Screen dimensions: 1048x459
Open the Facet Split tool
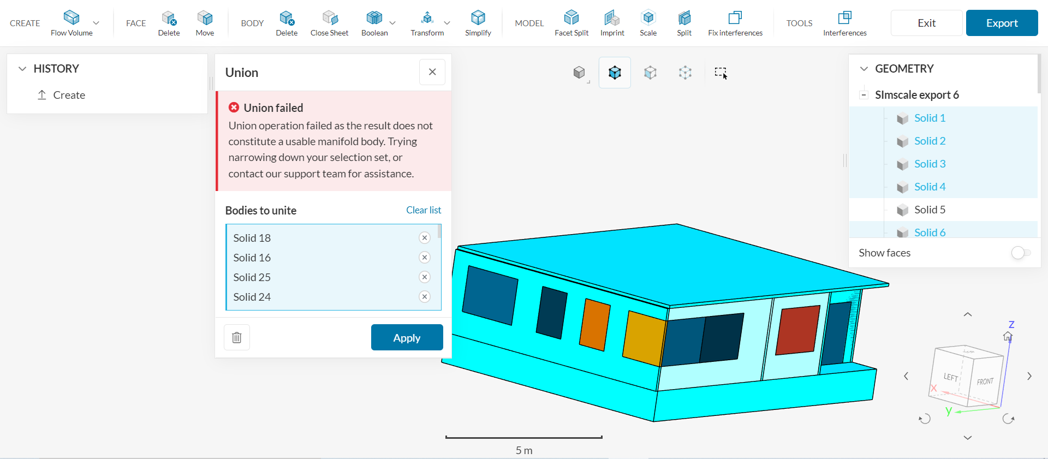pyautogui.click(x=571, y=23)
